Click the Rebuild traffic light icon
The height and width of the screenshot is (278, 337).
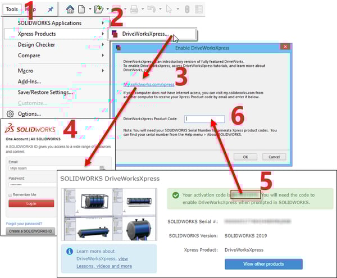click(x=187, y=9)
